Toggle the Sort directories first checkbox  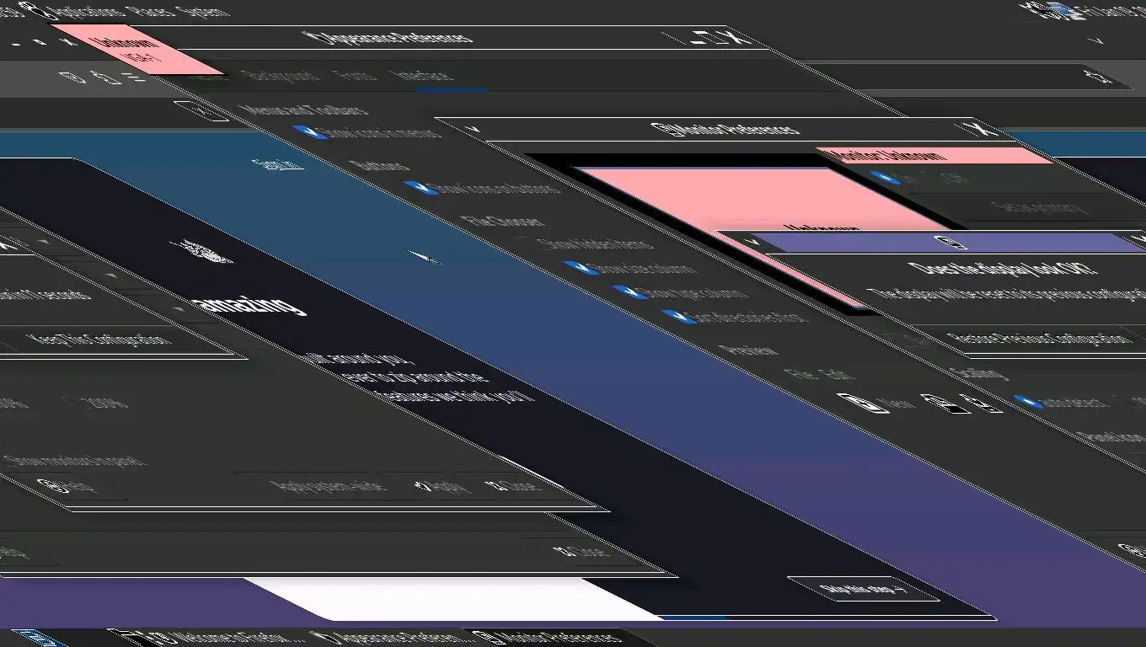[x=735, y=317]
